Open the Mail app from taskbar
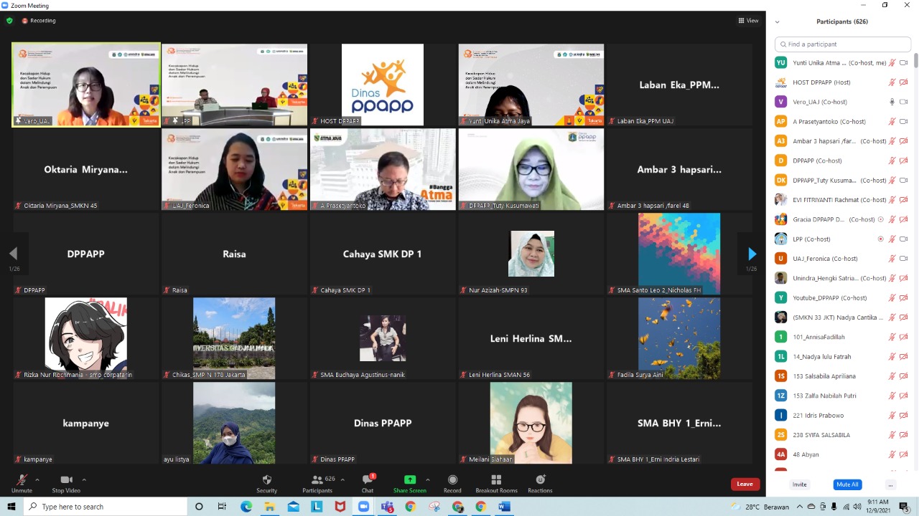The image size is (919, 516). [293, 507]
